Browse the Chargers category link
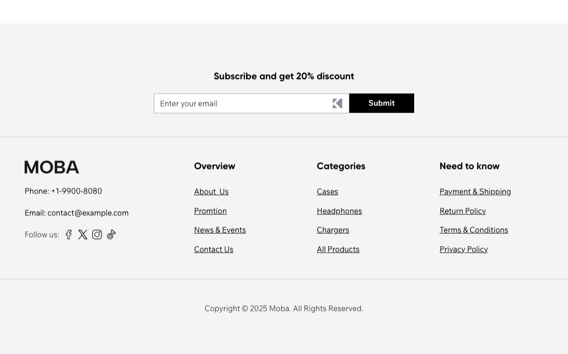 pos(333,230)
